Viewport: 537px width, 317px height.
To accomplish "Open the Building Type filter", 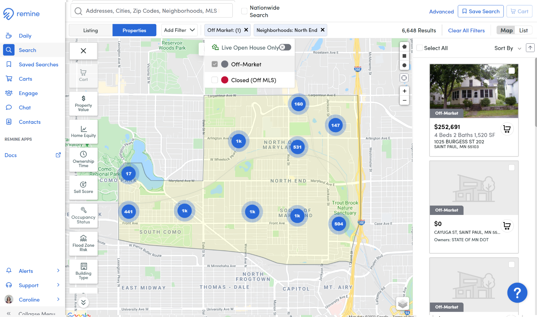I will click(x=83, y=271).
